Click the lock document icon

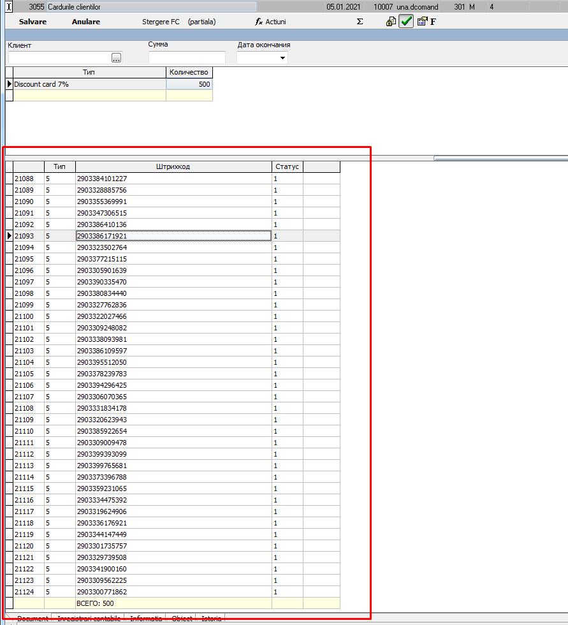point(391,22)
